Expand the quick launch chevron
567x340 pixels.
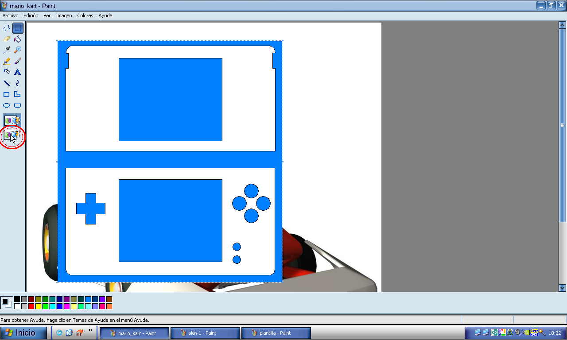pyautogui.click(x=90, y=330)
